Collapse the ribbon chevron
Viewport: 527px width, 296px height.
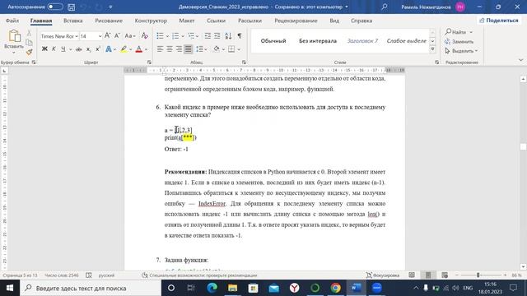click(x=520, y=60)
